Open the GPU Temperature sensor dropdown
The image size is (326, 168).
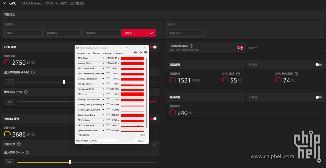103,69
